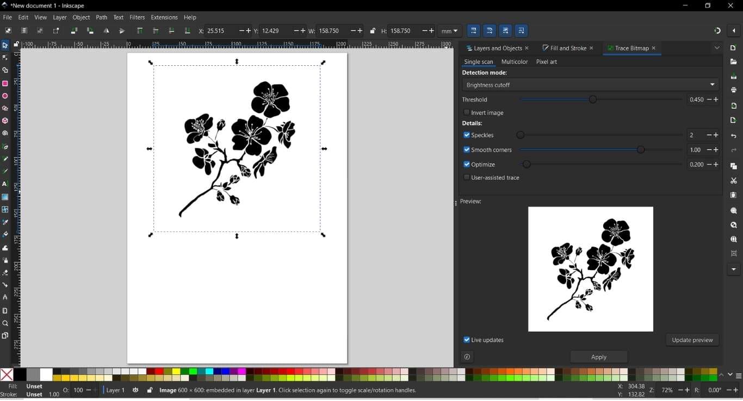Viewport: 743px width, 401px height.
Task: Toggle Layer 1 visibility eye icon
Action: point(135,390)
